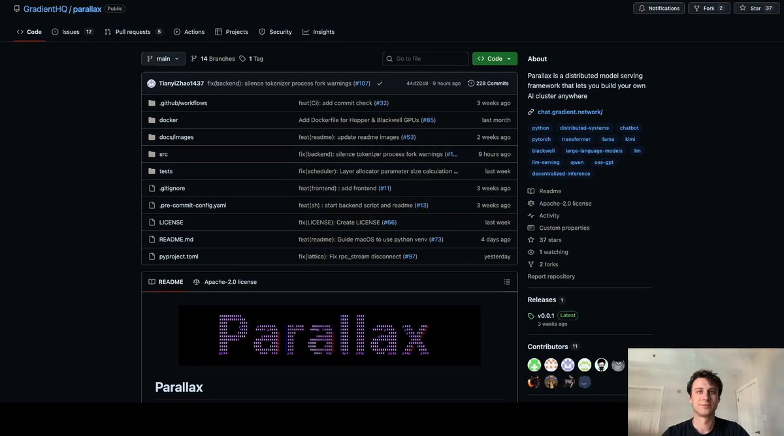Click the Apache-2.0 license scale icon
The image size is (784, 436).
pos(196,281)
